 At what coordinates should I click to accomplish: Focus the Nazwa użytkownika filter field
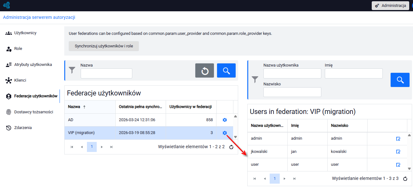(292, 73)
